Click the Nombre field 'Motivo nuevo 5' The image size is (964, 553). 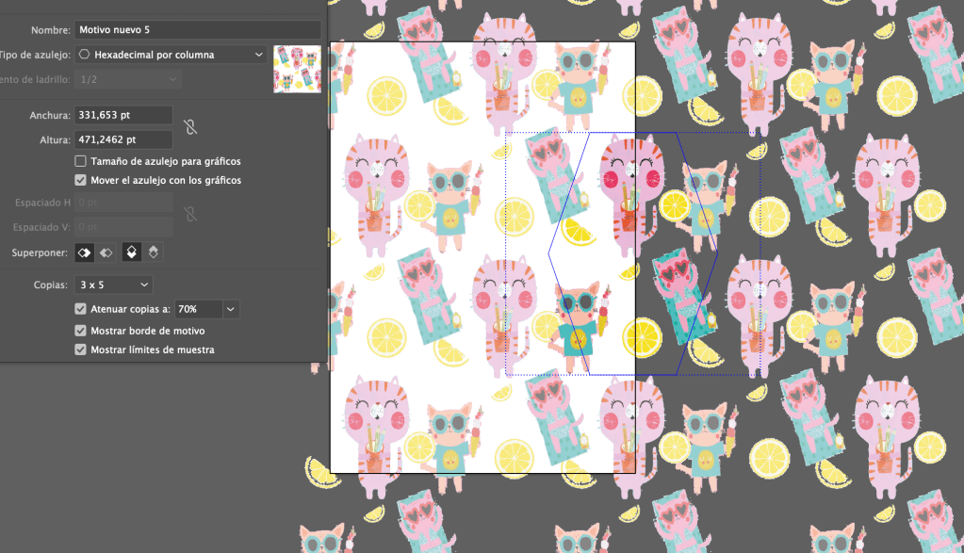pos(197,30)
